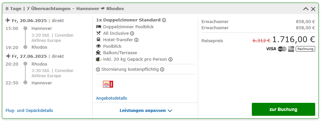Click info icon next to Doppelzimmer Standard
The image size is (322, 121).
tap(164, 20)
